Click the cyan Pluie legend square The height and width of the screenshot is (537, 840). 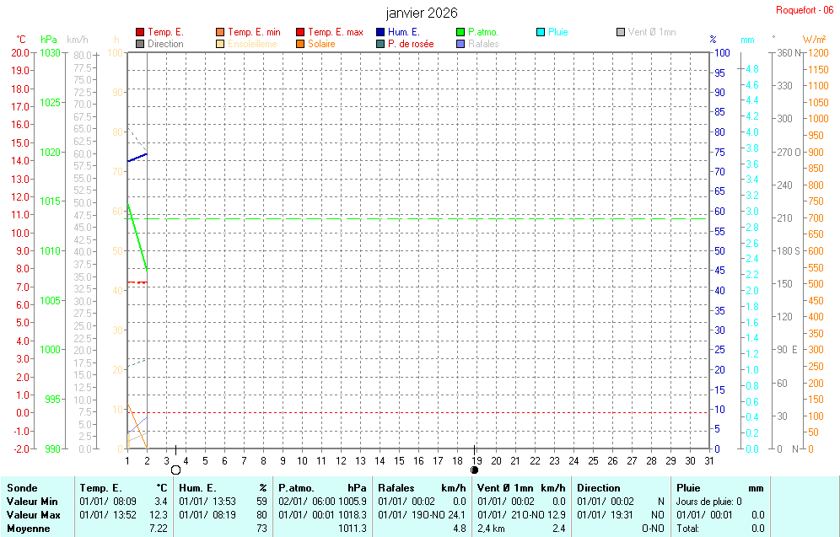pyautogui.click(x=541, y=32)
